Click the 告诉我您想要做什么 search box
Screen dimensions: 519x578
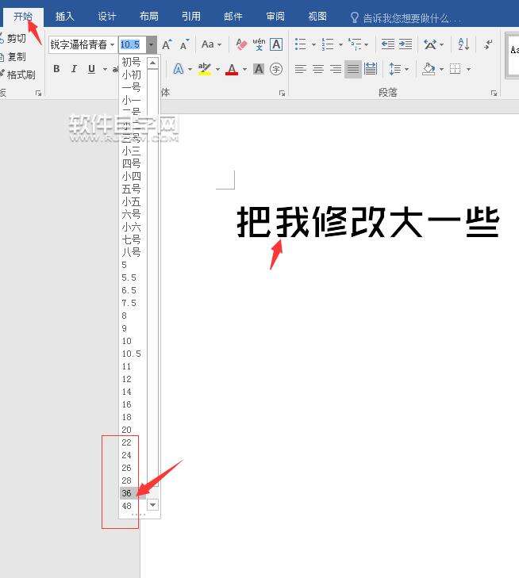tap(406, 18)
